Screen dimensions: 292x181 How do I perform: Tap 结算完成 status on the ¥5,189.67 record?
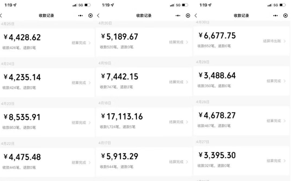[x=176, y=42]
